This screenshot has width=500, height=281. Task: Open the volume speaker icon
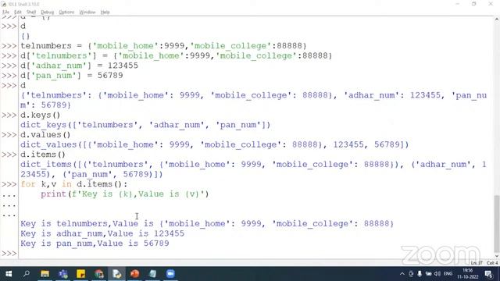tap(437, 274)
